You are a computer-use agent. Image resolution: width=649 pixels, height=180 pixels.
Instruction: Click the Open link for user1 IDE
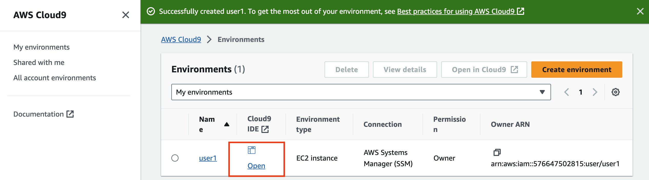click(256, 166)
